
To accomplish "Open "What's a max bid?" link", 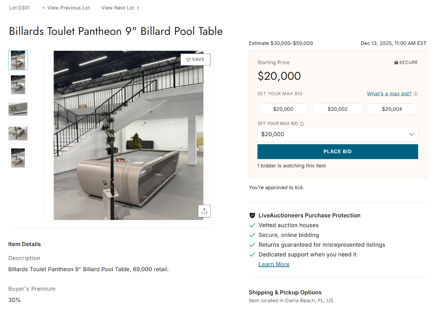I will [x=389, y=94].
